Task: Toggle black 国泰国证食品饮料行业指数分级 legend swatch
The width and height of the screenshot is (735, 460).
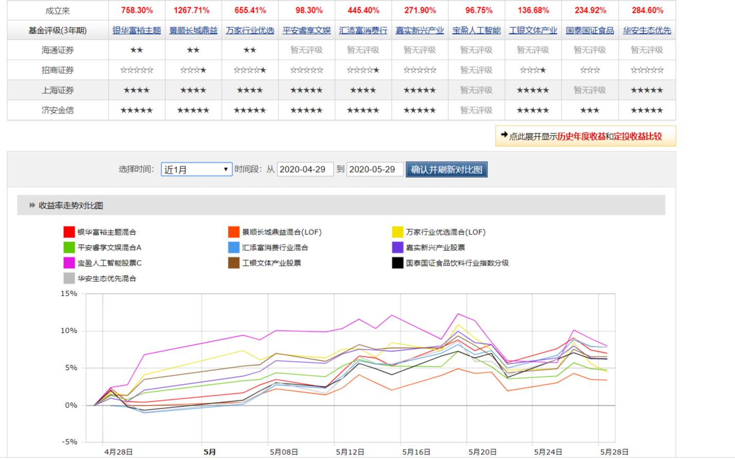Action: pyautogui.click(x=397, y=263)
